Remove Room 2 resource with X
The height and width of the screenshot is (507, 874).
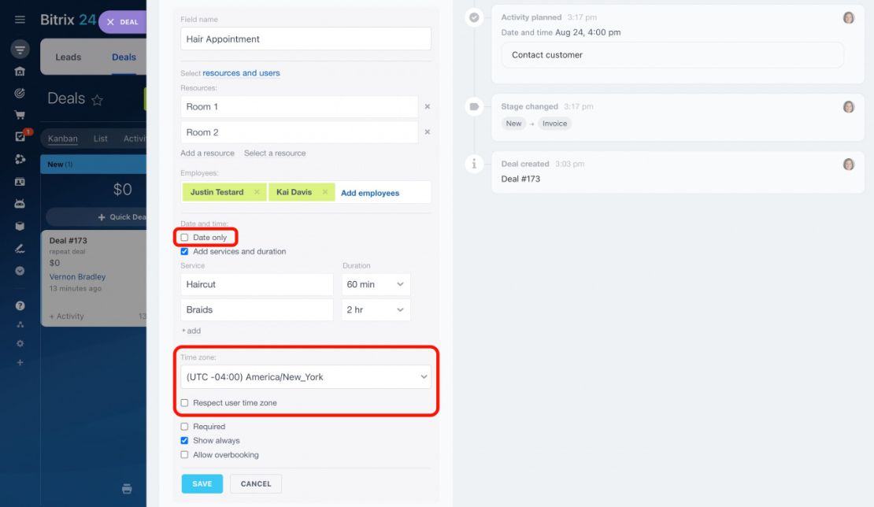click(x=428, y=132)
